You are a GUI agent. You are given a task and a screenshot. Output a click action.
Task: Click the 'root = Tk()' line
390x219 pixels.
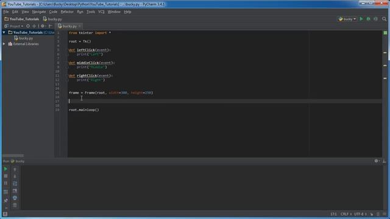(80, 41)
